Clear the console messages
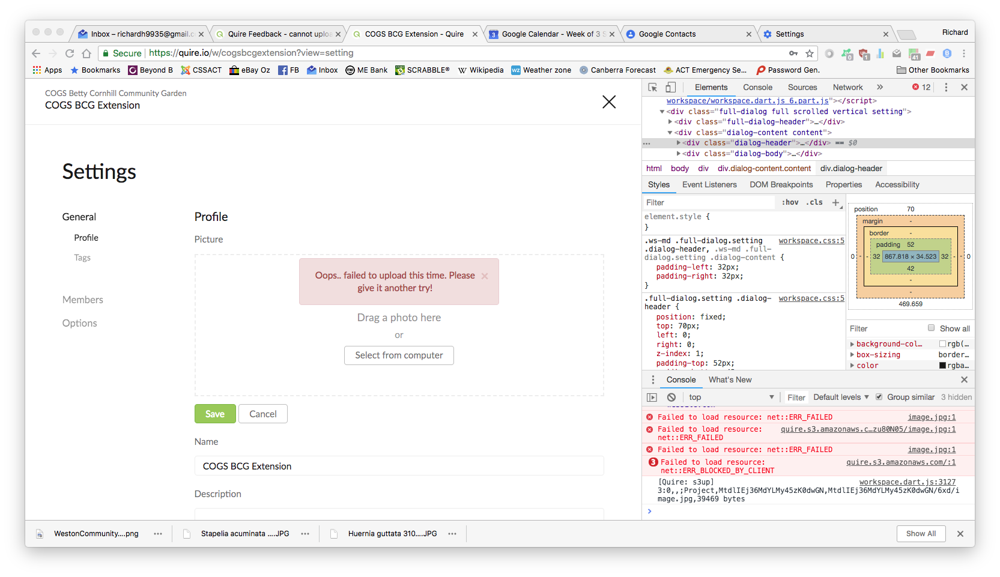 coord(671,397)
